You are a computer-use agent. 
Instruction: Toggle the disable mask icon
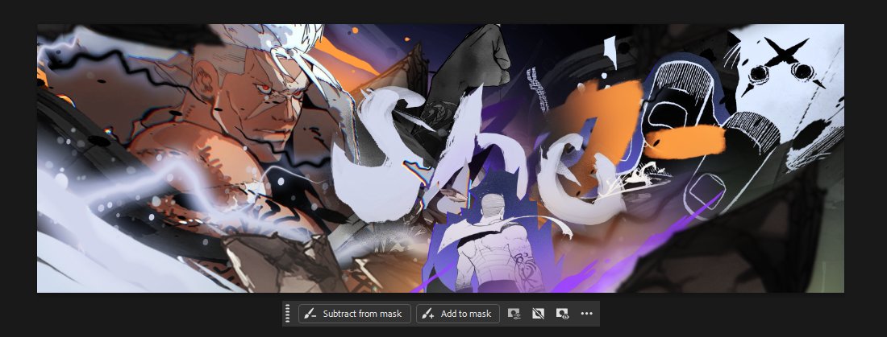tap(538, 314)
